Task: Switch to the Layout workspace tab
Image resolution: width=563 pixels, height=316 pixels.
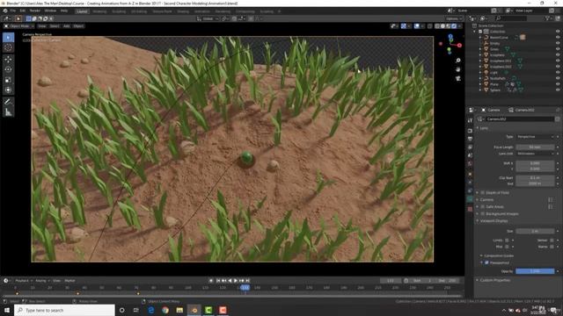Action: pyautogui.click(x=82, y=11)
